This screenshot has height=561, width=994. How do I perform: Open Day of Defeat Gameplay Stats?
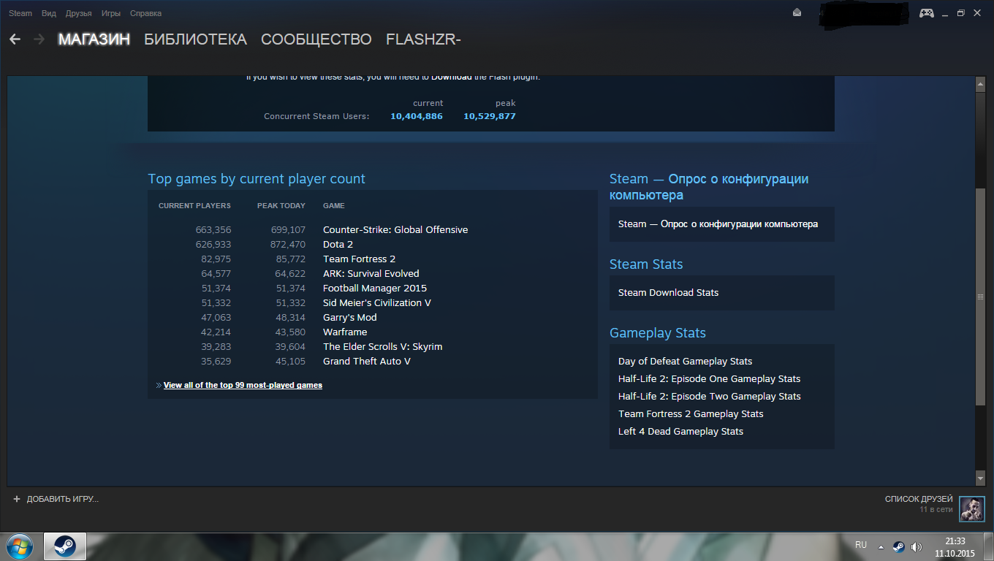click(x=685, y=362)
